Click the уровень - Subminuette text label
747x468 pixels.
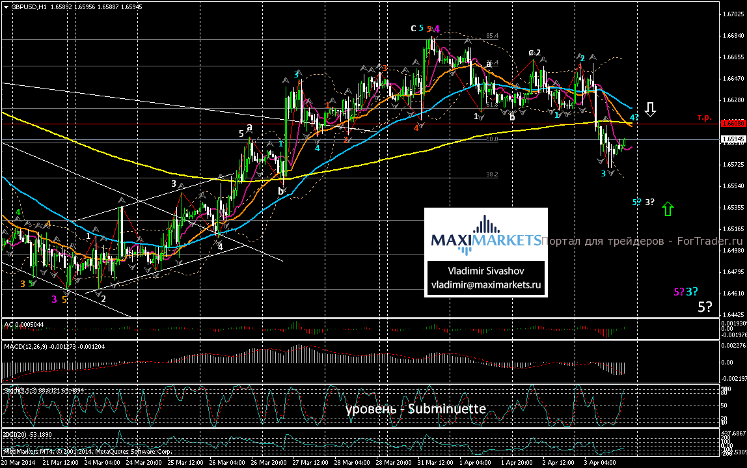[x=415, y=409]
